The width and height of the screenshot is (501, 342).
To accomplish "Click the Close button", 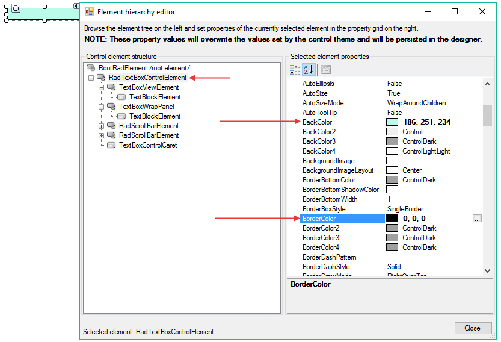I will [x=473, y=328].
